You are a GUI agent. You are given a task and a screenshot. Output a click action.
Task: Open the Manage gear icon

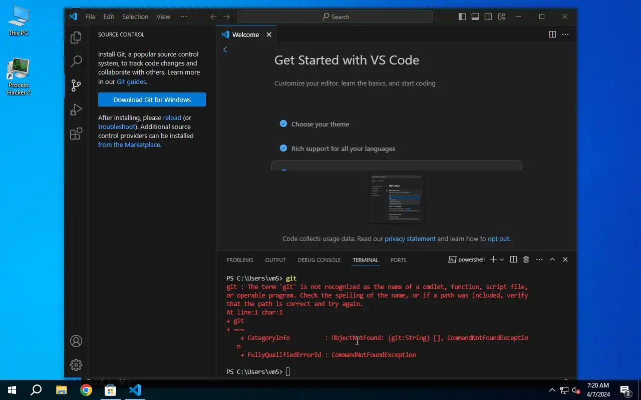click(x=76, y=365)
